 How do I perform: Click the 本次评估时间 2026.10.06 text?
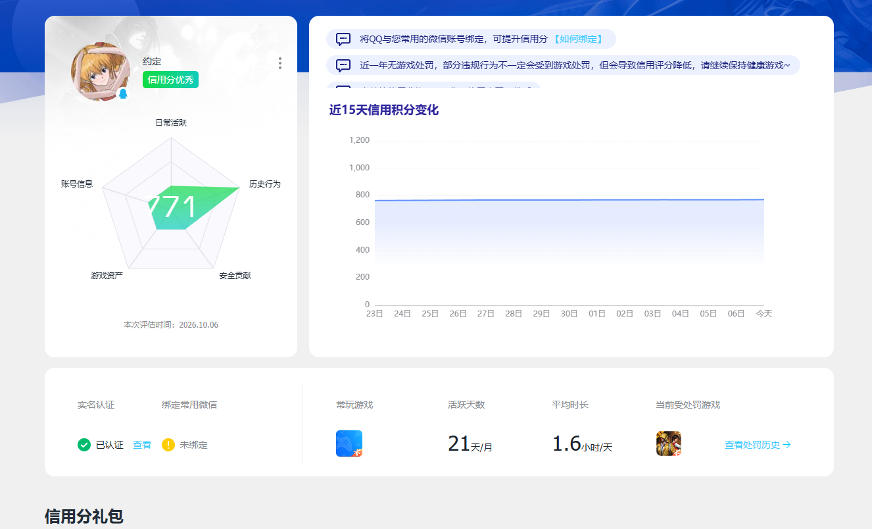click(x=171, y=325)
